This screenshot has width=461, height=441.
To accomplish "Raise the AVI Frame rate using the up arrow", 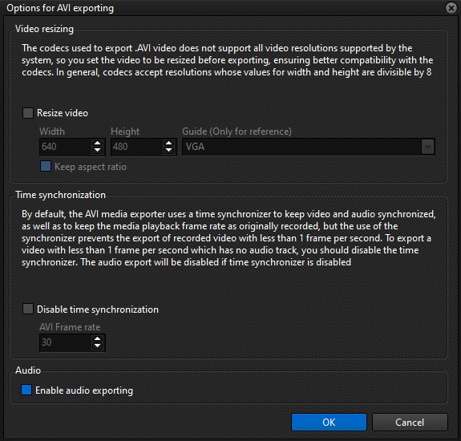I will 97,339.
